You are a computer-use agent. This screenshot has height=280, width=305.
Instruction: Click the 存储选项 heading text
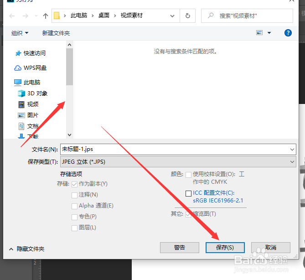point(71,174)
